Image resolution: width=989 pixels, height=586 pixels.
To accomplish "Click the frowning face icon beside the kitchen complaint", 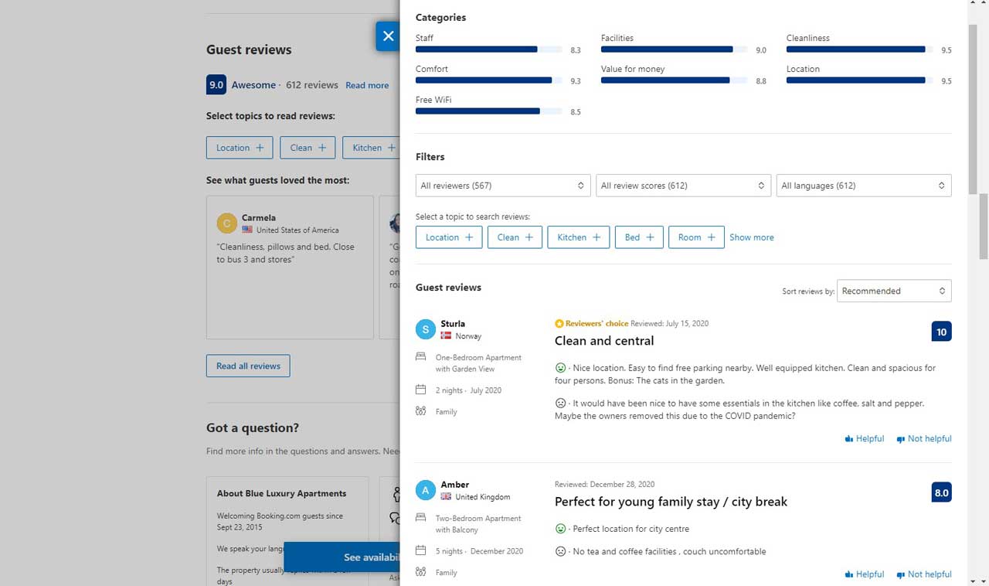I will click(561, 403).
